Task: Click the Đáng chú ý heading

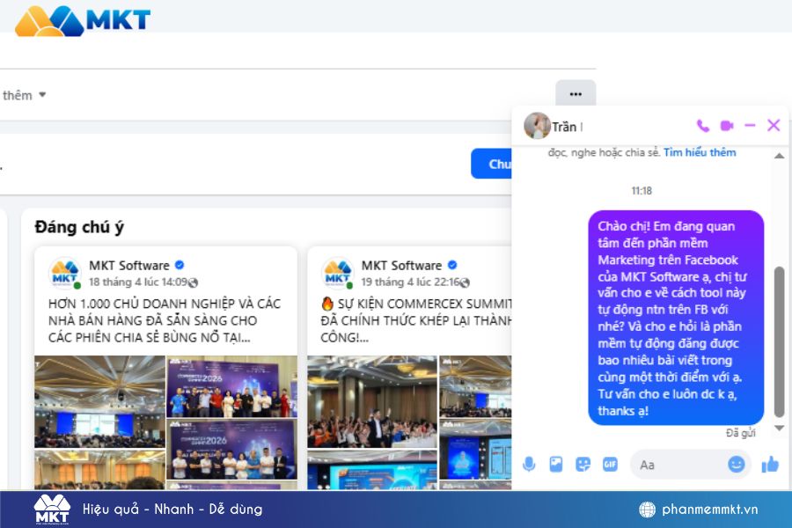Action: [79, 227]
